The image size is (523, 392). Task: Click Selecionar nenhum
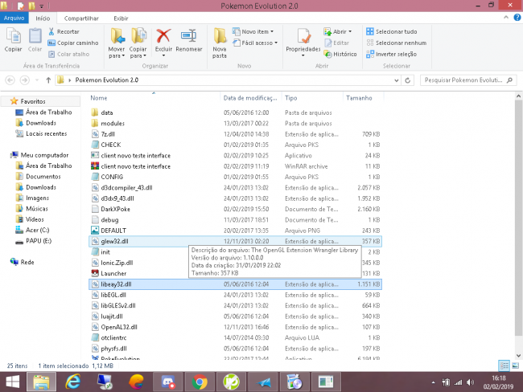pyautogui.click(x=396, y=43)
